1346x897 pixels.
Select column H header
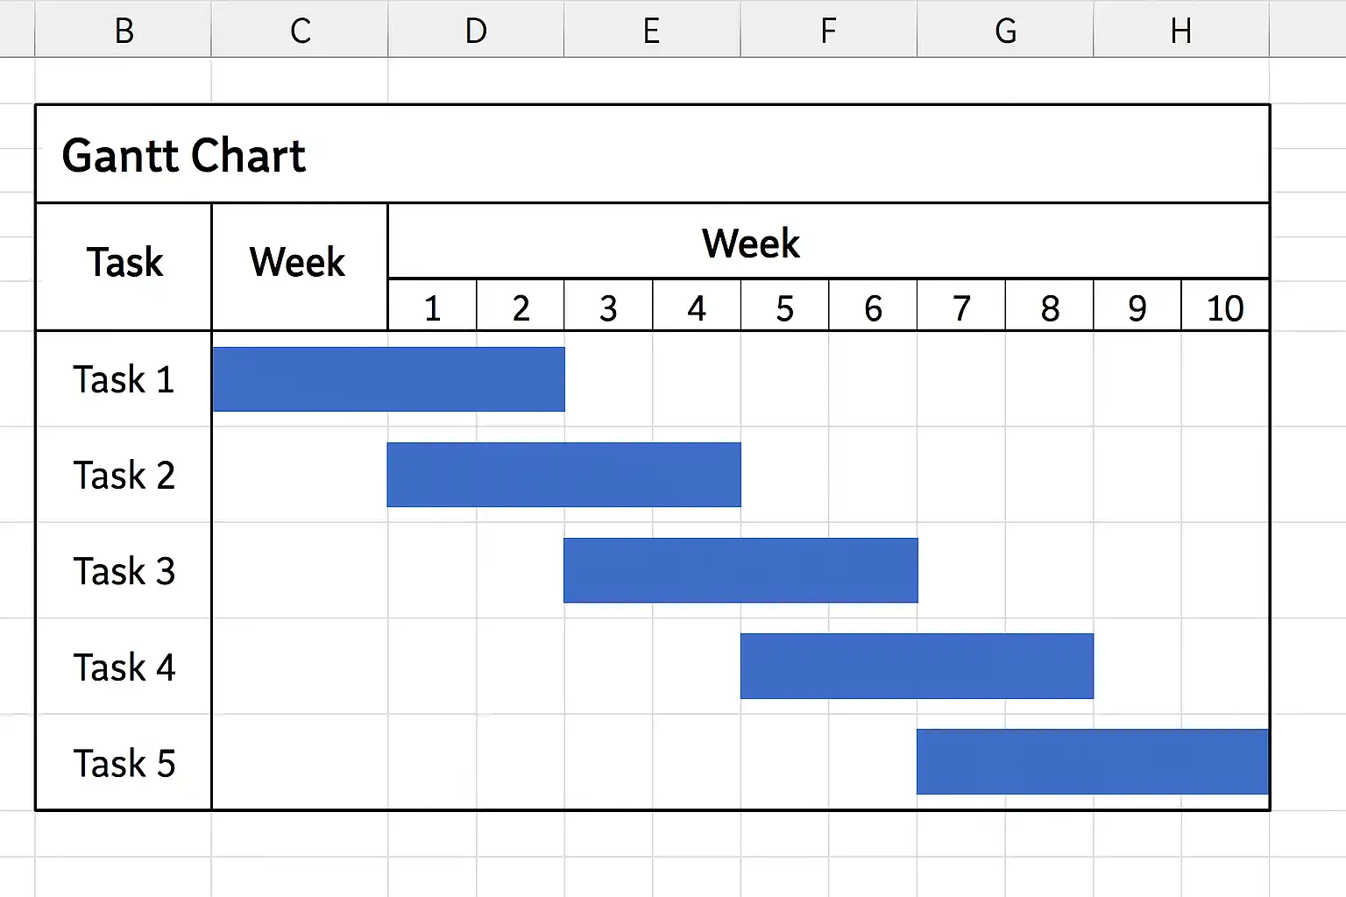click(1181, 29)
